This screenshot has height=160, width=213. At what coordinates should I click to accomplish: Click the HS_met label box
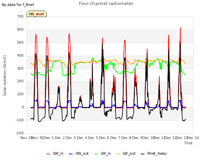(37, 14)
